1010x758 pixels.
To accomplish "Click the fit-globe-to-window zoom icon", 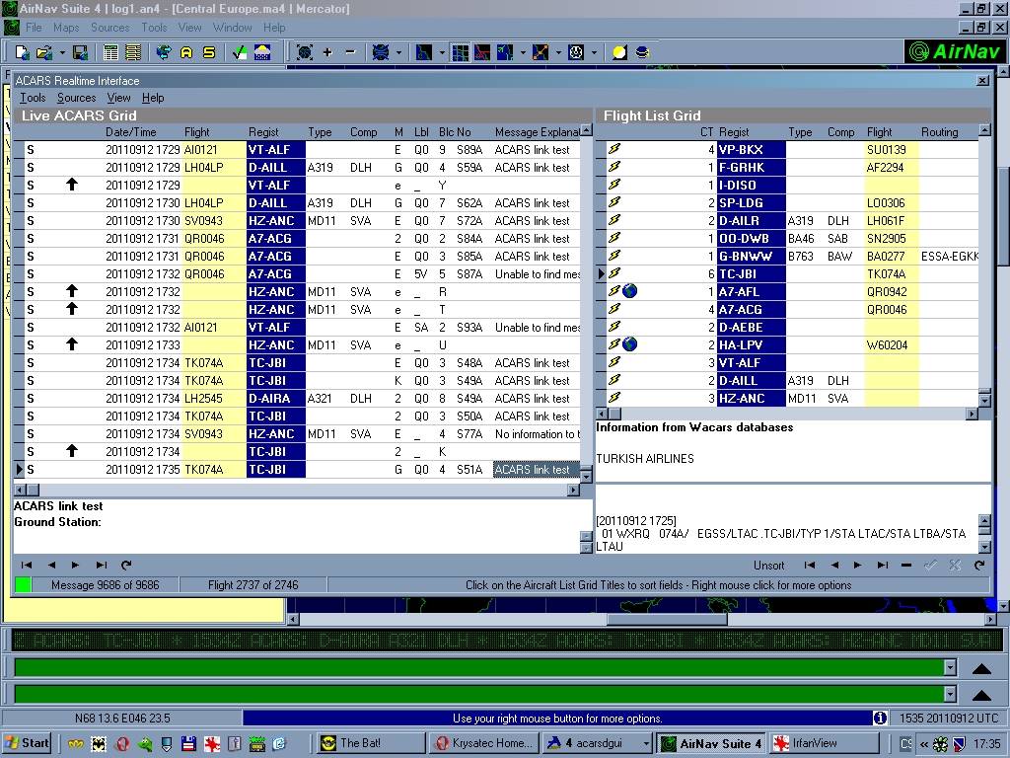I will (x=305, y=52).
